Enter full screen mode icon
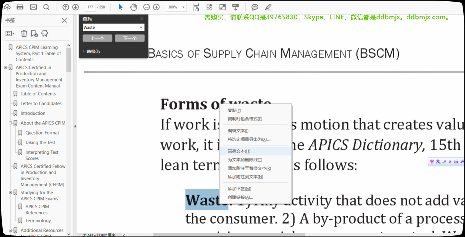465x237 pixels. click(222, 7)
